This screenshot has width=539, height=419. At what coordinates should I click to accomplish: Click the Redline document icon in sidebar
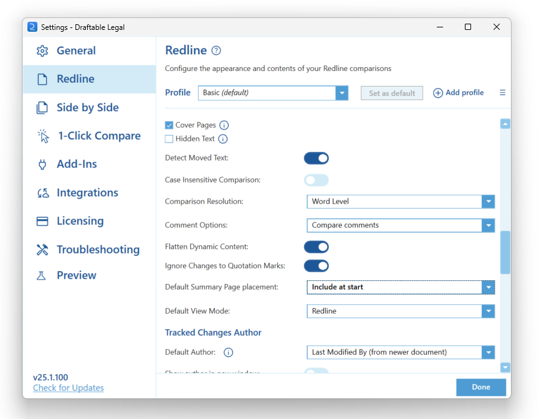pyautogui.click(x=42, y=79)
